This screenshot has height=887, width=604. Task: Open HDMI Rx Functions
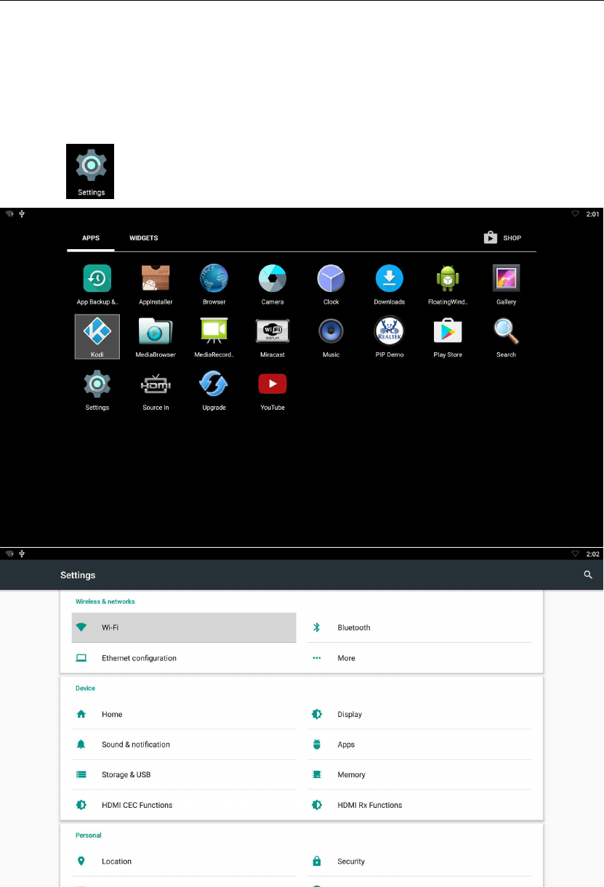point(419,805)
